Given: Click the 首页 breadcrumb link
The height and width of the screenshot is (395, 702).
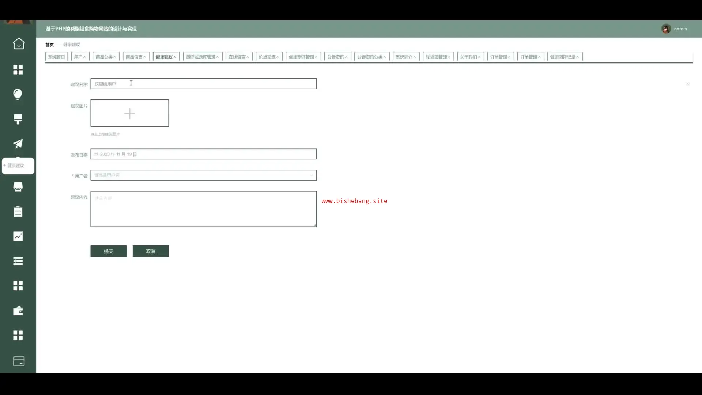Looking at the screenshot, I should (49, 45).
